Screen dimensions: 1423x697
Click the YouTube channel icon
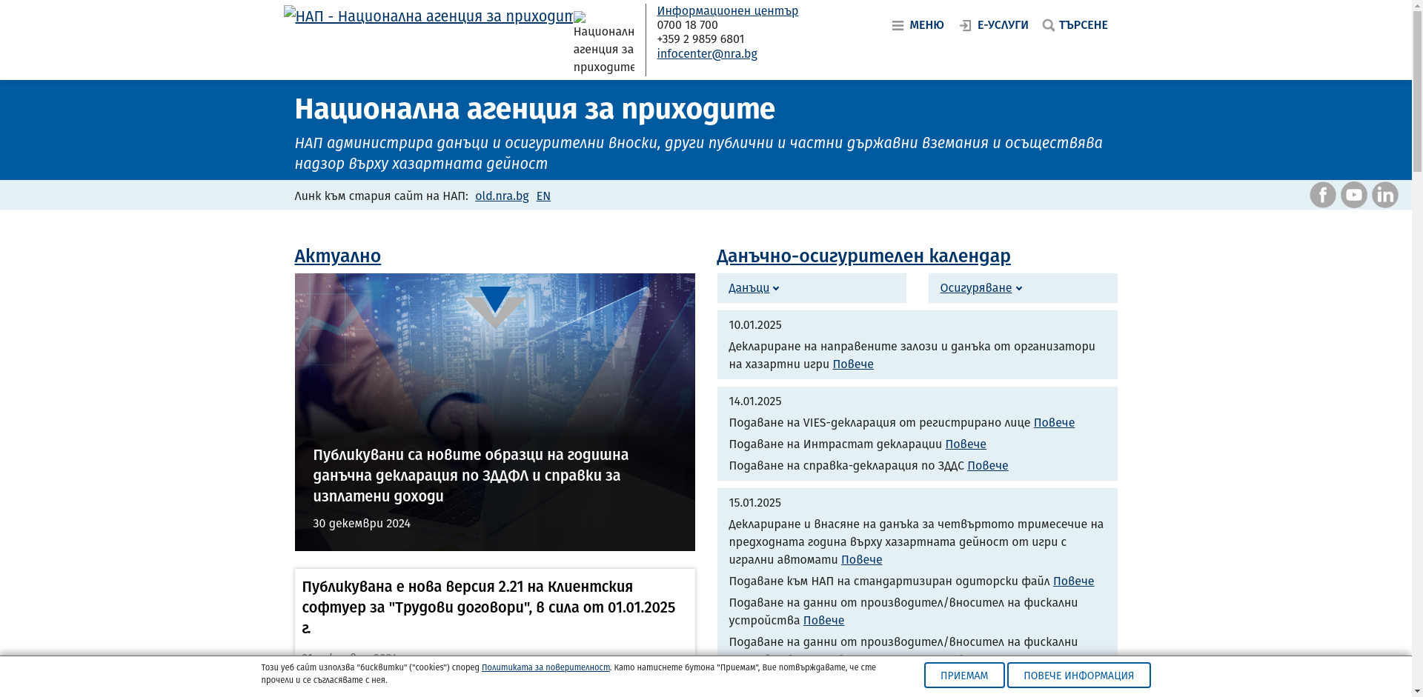[1353, 194]
